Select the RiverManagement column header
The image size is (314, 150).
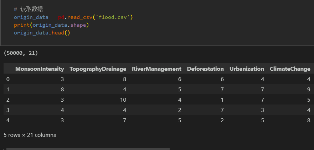point(156,69)
